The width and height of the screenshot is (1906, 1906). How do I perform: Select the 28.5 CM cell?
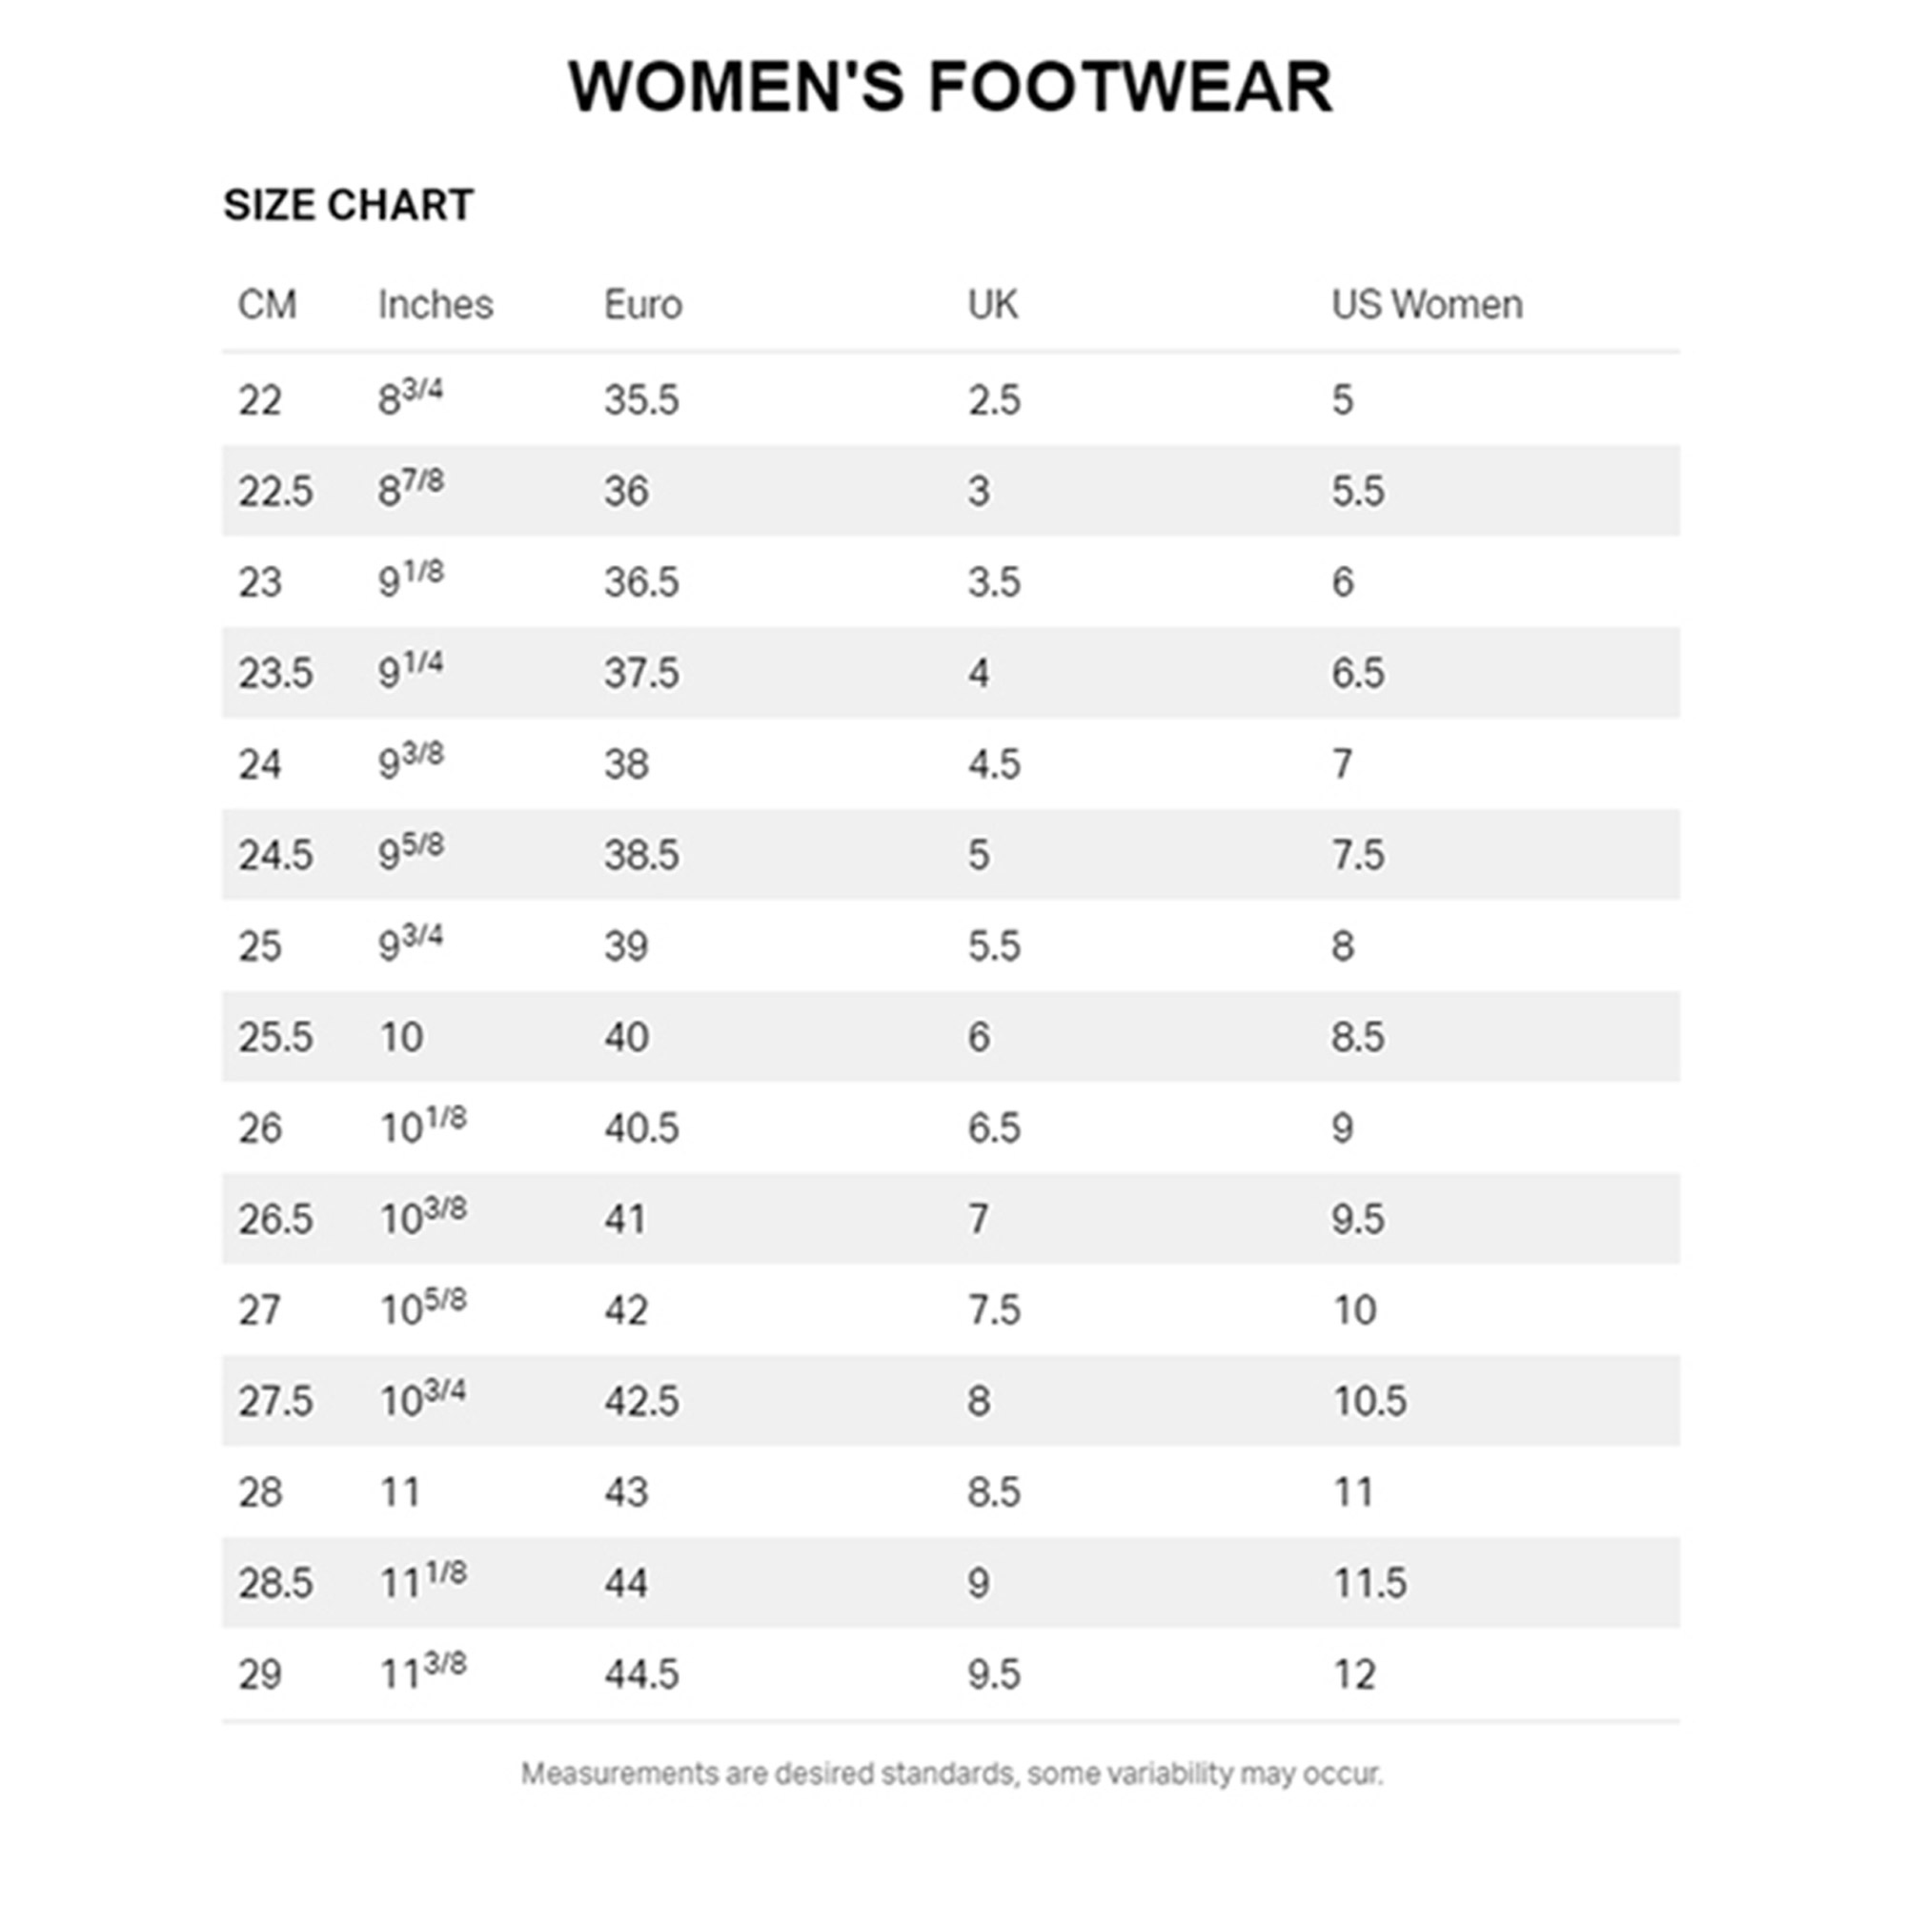(275, 1585)
